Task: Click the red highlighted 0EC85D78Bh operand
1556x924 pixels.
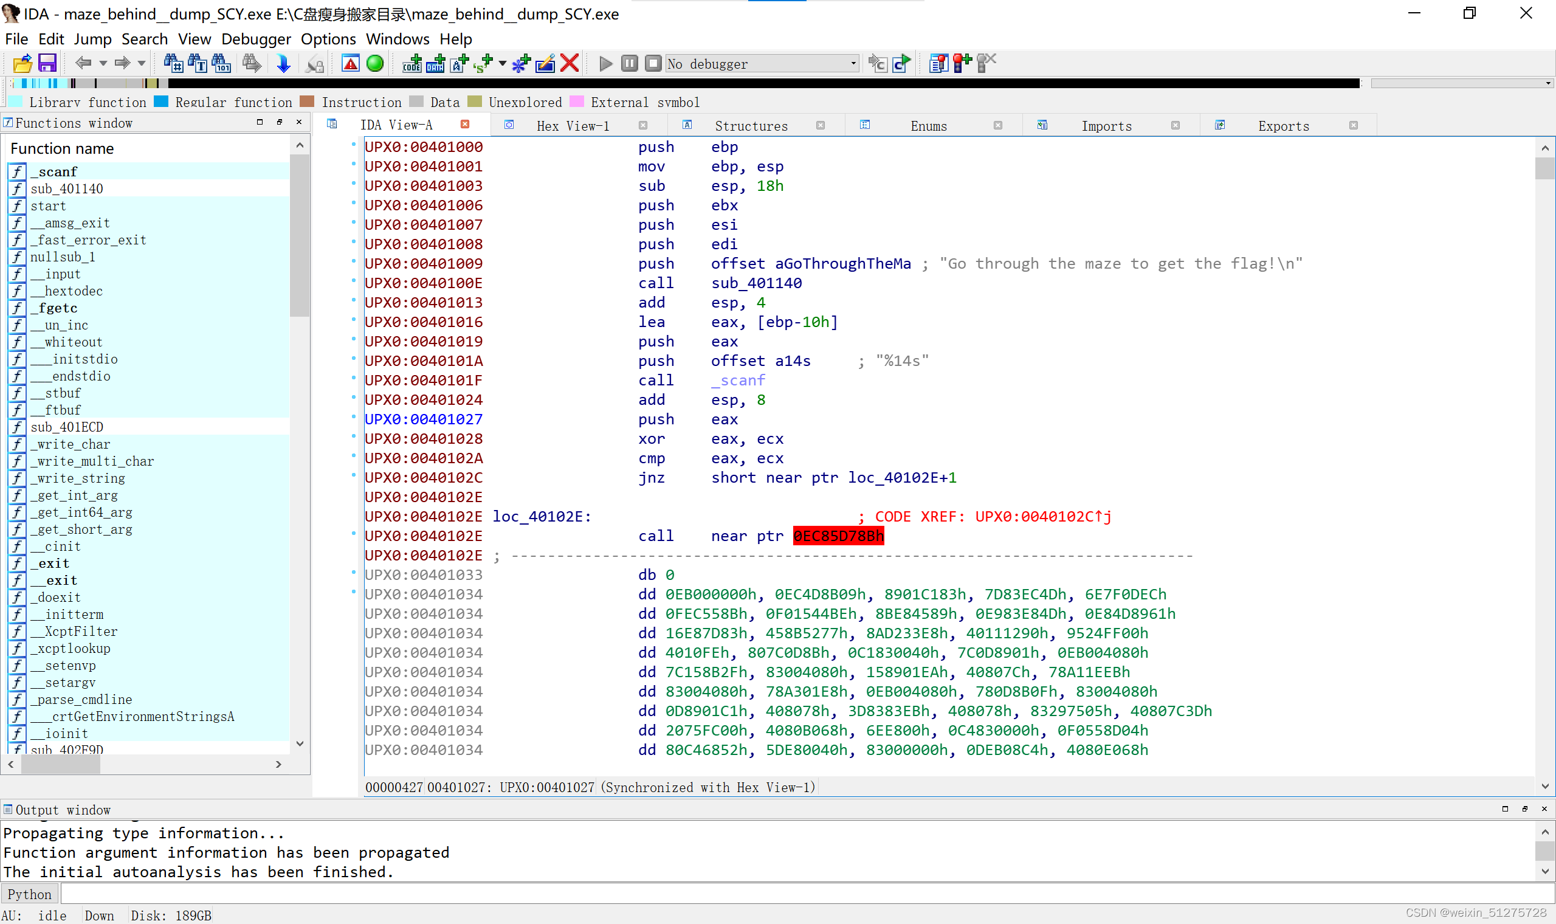Action: (x=838, y=536)
